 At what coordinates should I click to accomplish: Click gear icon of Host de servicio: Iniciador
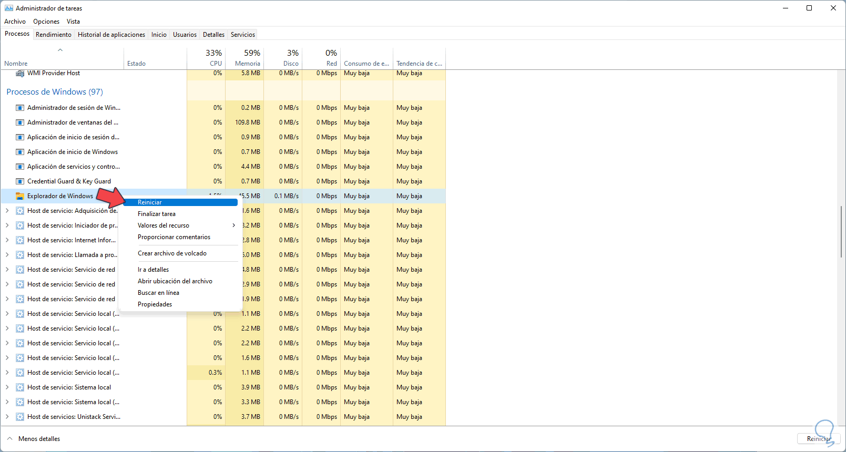tap(20, 225)
